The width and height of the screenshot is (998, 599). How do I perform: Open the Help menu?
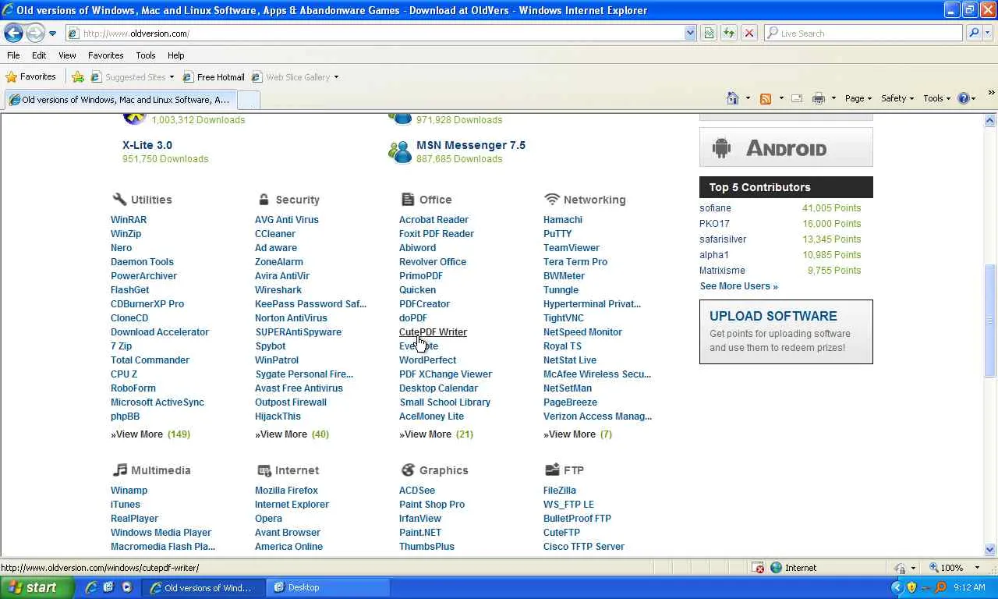pos(175,55)
